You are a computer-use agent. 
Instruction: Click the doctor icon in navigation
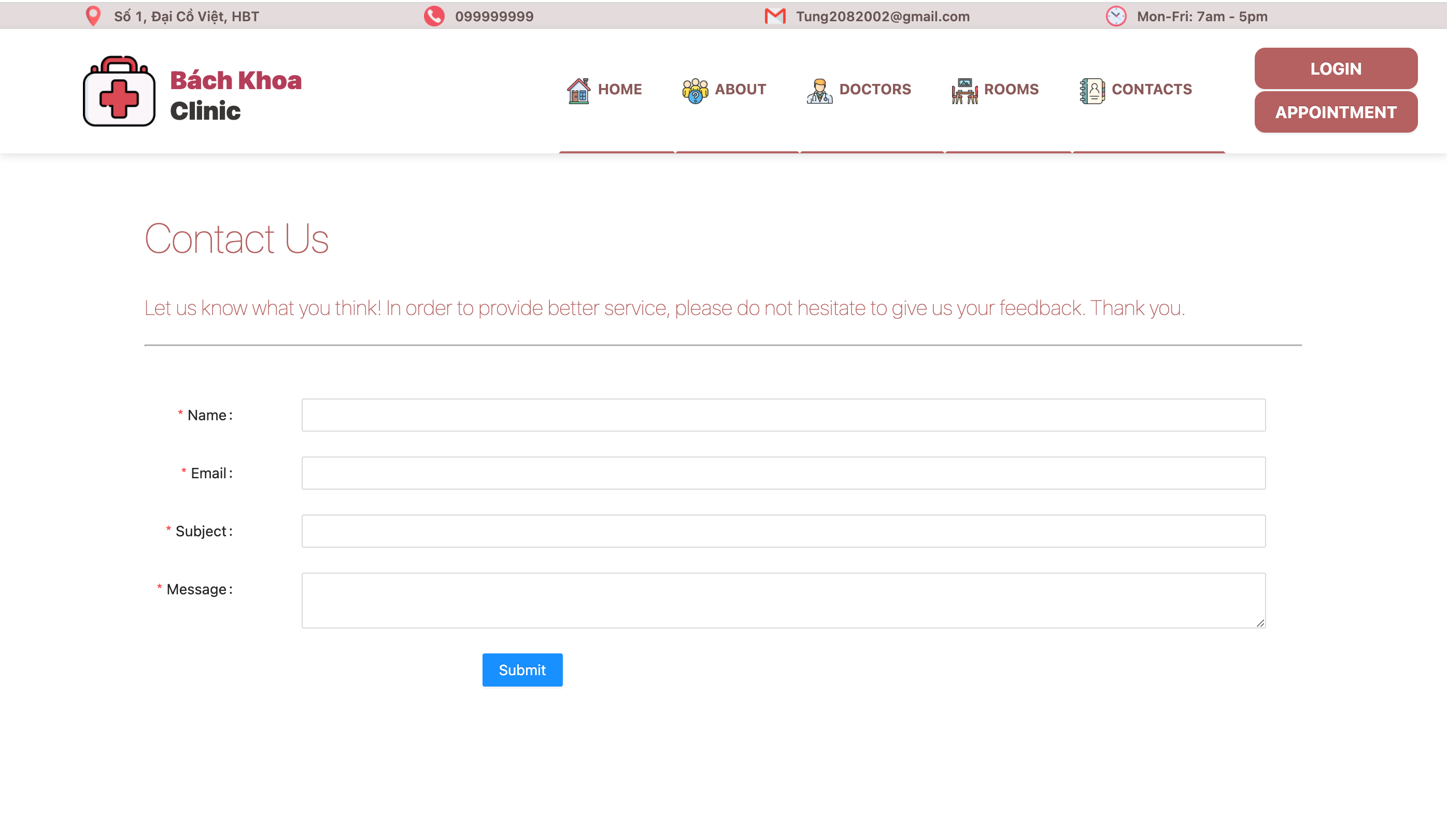point(819,90)
